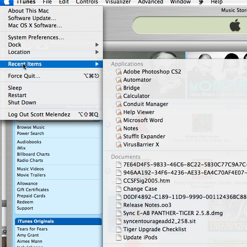Click the Help Viewer application icon
Image resolution: width=247 pixels, height=247 pixels.
click(119, 112)
